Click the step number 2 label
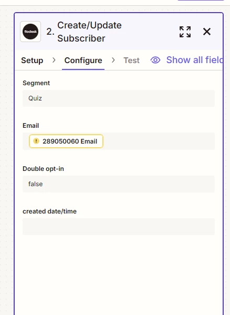Viewport: 230px width, 315px height. pos(50,32)
